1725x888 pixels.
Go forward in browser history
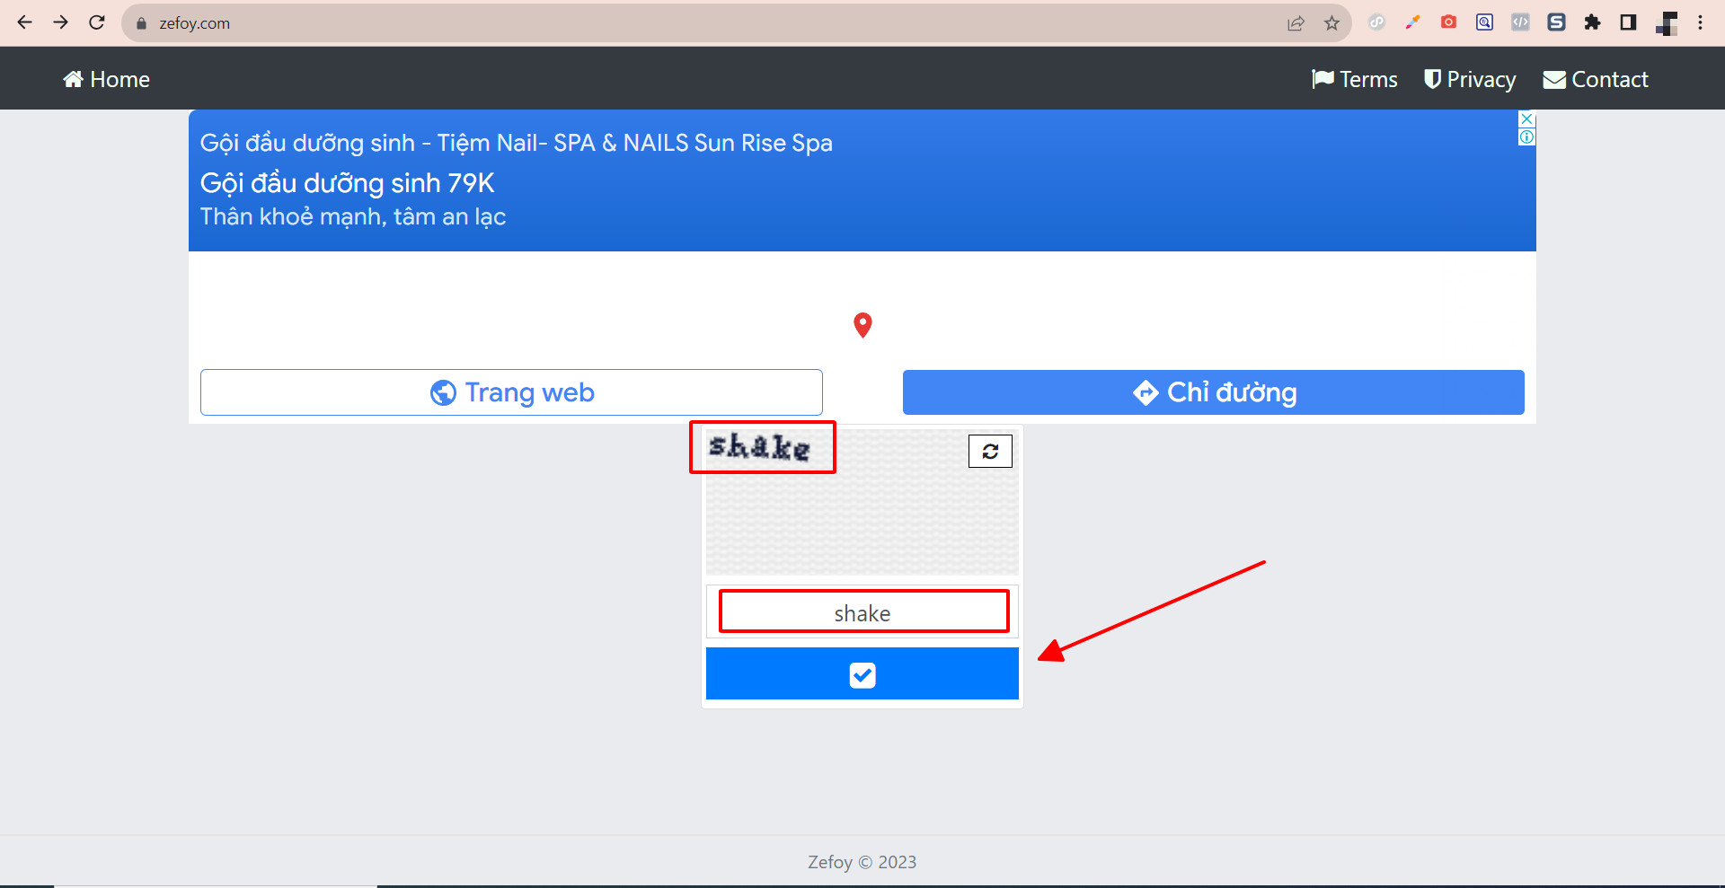[60, 22]
